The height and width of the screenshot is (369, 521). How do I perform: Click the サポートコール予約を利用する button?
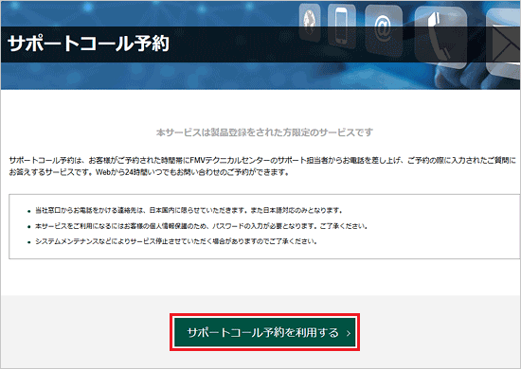265,332
